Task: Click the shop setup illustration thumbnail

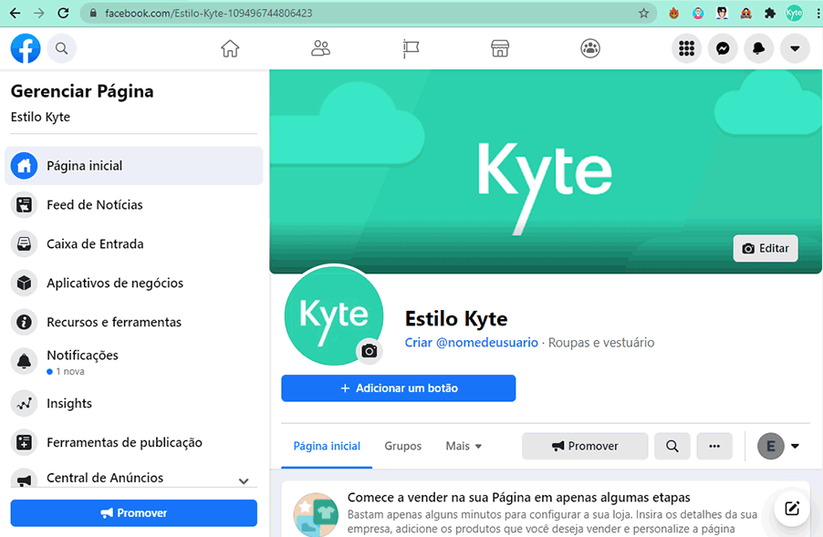Action: click(316, 514)
